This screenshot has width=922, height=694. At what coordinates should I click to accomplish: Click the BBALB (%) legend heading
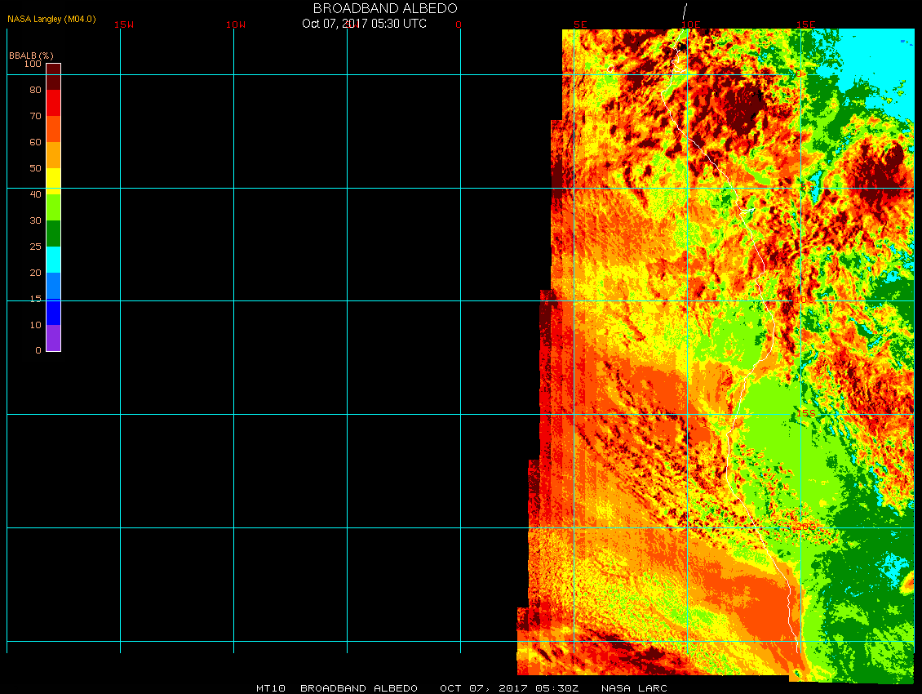[31, 55]
